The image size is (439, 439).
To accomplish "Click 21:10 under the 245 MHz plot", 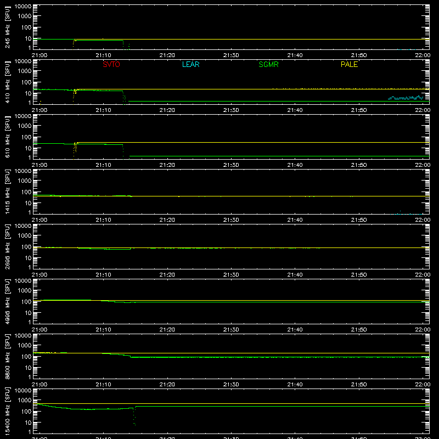I will pyautogui.click(x=103, y=55).
